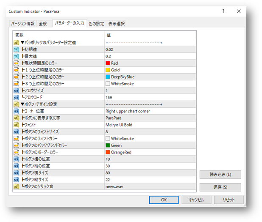Click the color icon beside 3つ上位時間足のカラー

16,84
